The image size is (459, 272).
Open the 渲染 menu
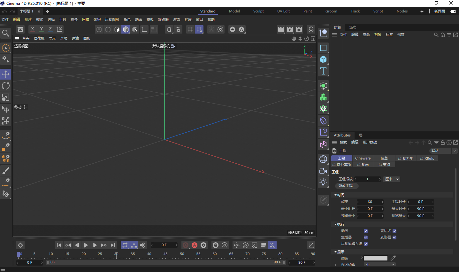coord(176,19)
